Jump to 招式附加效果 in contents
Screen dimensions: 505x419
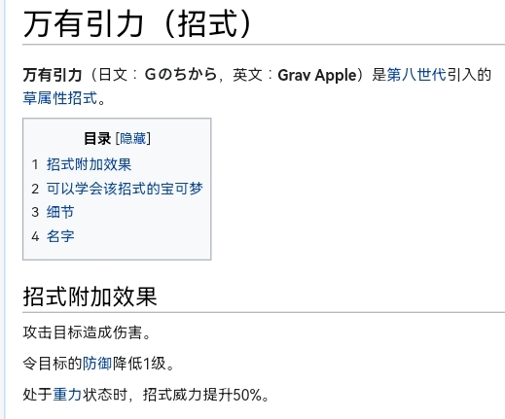tap(89, 164)
